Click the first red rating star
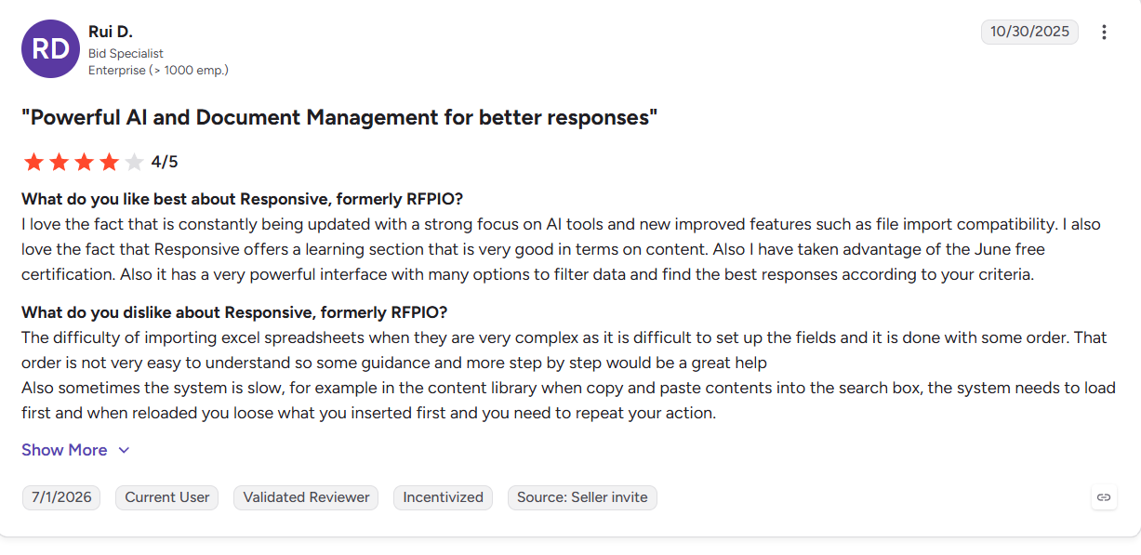This screenshot has height=555, width=1141. (x=34, y=163)
